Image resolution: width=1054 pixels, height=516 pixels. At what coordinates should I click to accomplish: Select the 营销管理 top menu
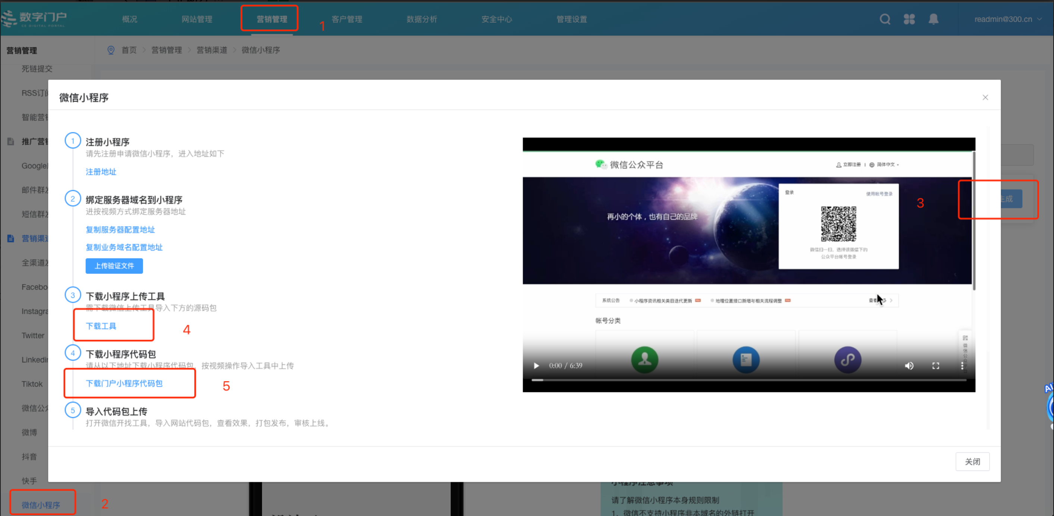(x=272, y=19)
